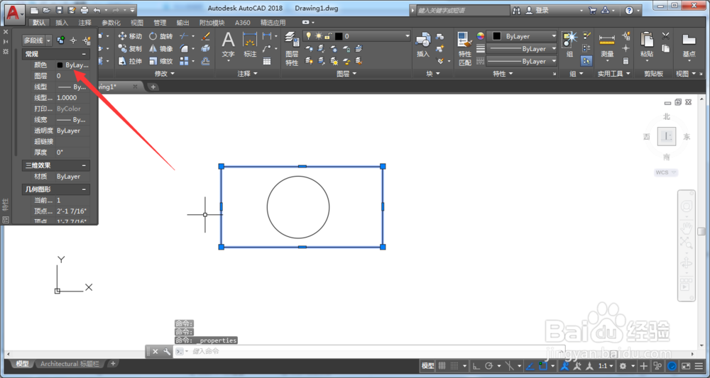The width and height of the screenshot is (710, 378).
Task: Click Select Objects icon in Properties palette
Action: click(73, 40)
